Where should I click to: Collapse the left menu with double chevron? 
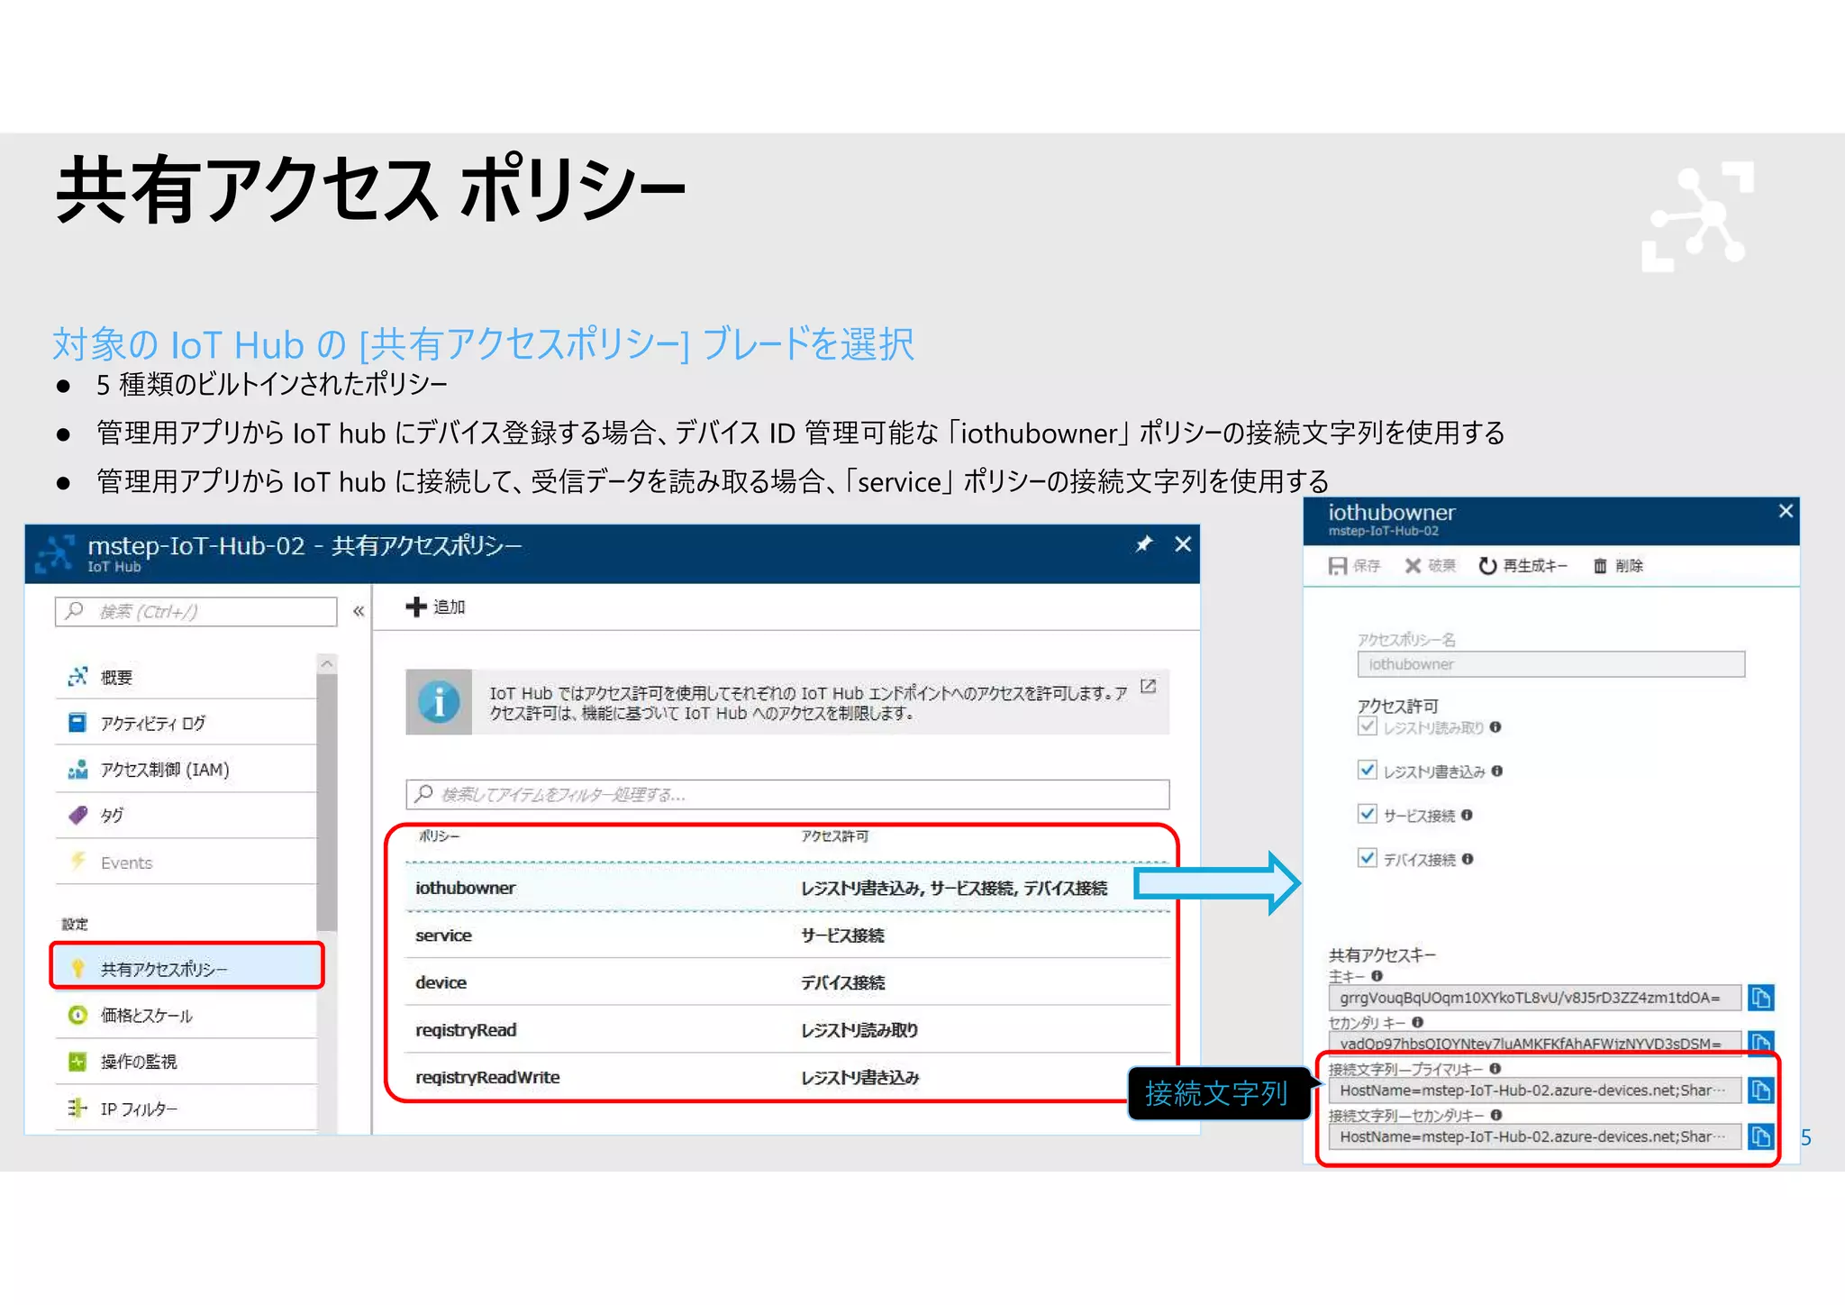tap(359, 611)
